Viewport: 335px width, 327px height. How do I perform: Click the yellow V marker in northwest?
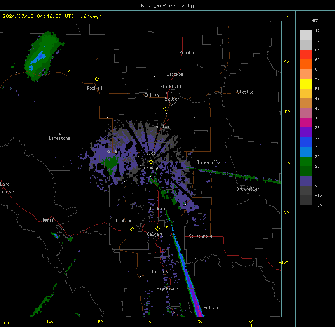68,71
